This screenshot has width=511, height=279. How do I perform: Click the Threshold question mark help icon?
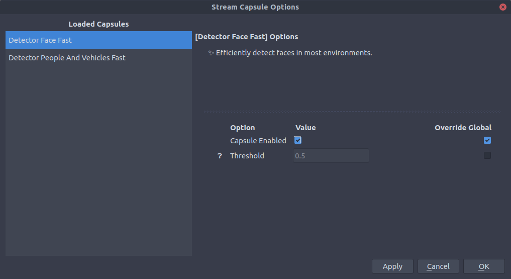pos(220,156)
